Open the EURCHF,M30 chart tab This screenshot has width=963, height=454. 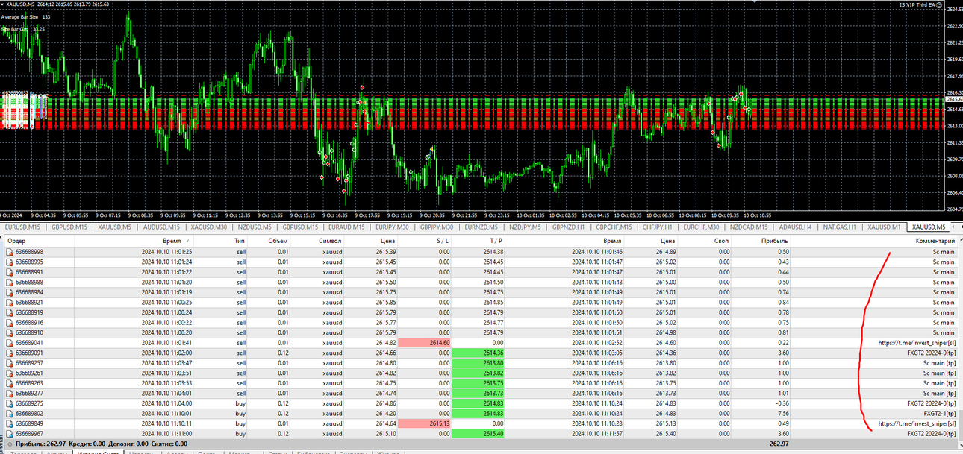pos(701,227)
